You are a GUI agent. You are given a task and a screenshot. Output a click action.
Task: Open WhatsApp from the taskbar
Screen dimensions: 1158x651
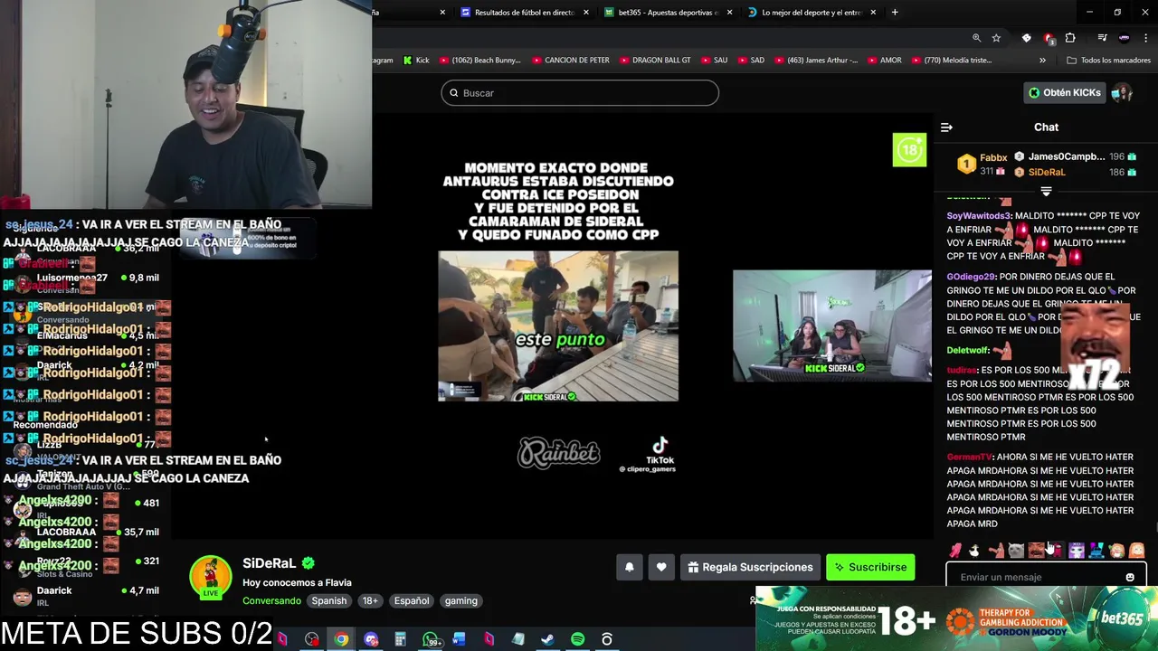click(431, 639)
